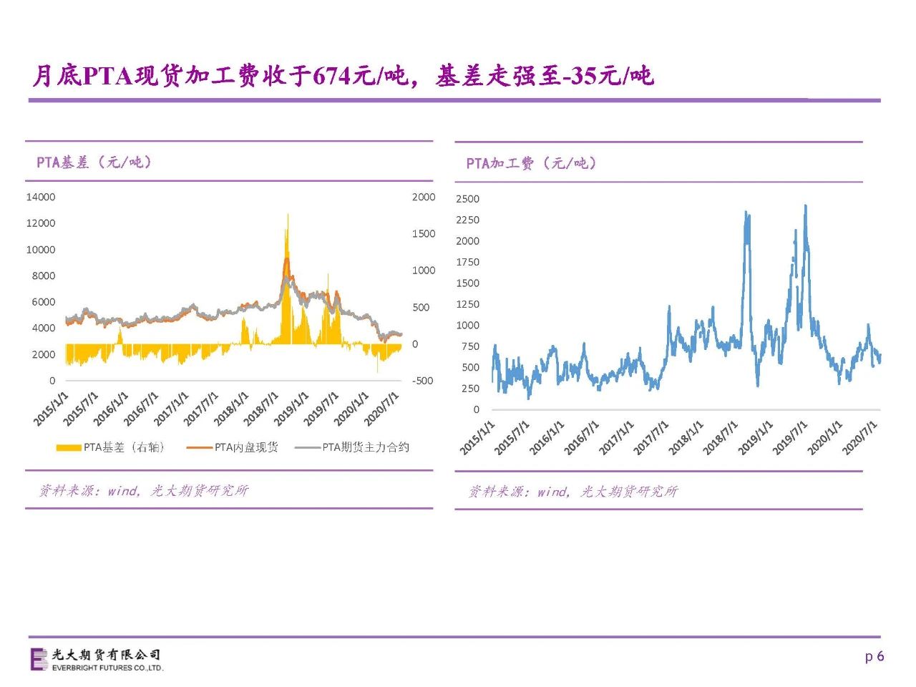
Task: Click the "2018/1/1" date label in PTA加工费 chart
Action: point(686,438)
